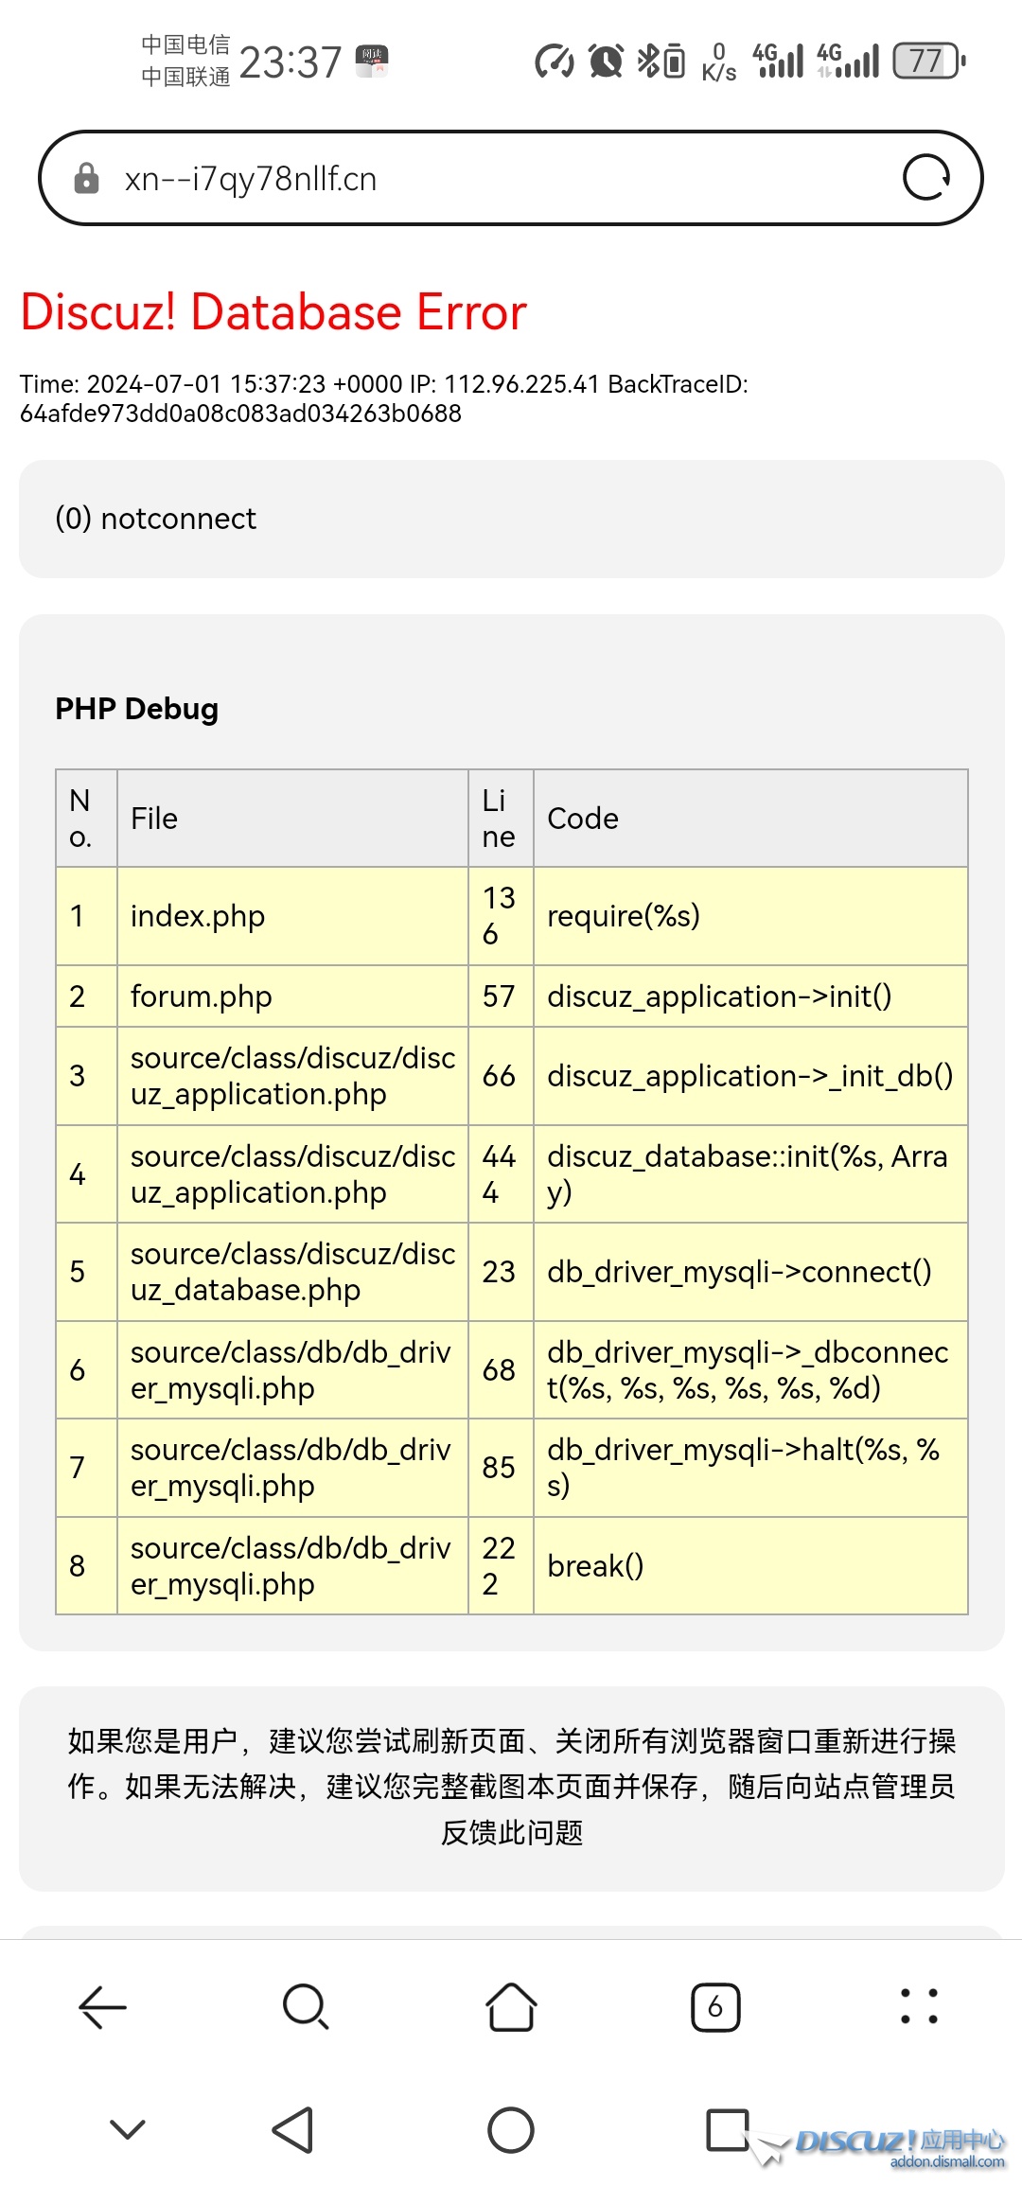The image size is (1022, 2186).
Task: Open the tabs switcher showing 6
Action: [x=715, y=2006]
